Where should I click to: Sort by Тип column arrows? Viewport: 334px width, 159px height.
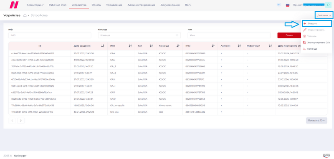(151, 46)
